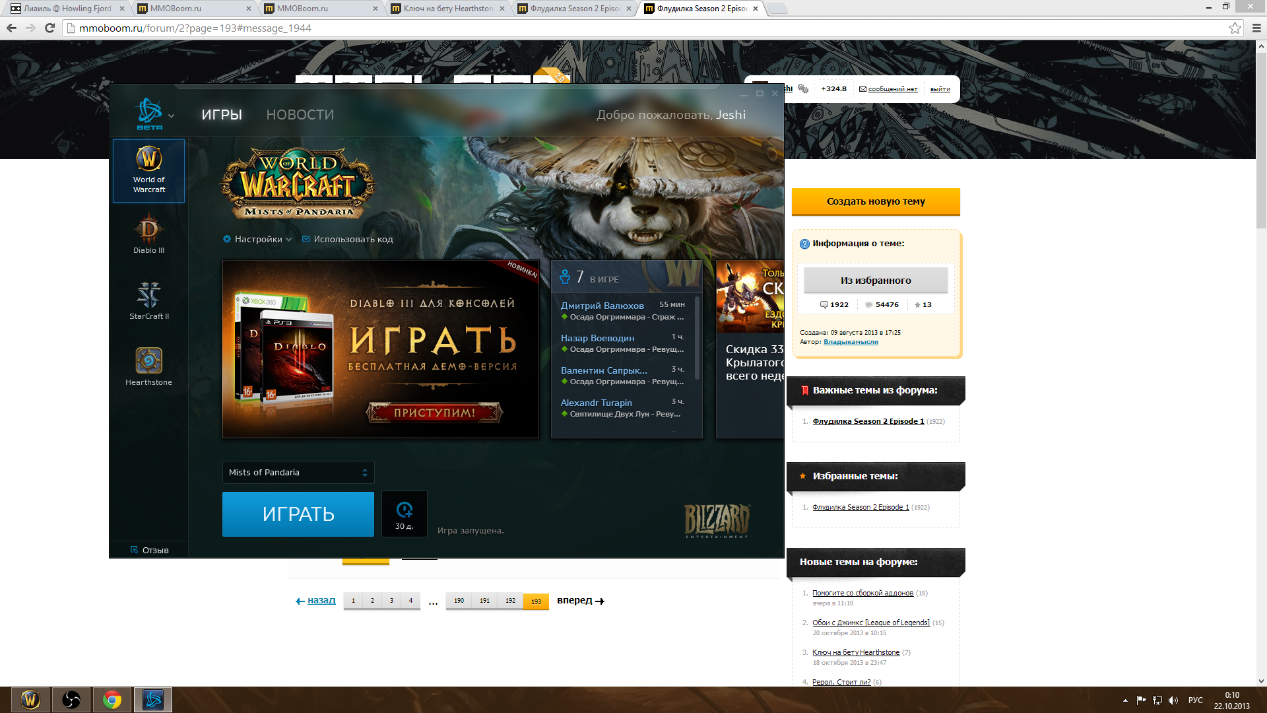Screen dimensions: 1267x713
Task: Click РУС language indicator in tray
Action: [x=1196, y=700]
